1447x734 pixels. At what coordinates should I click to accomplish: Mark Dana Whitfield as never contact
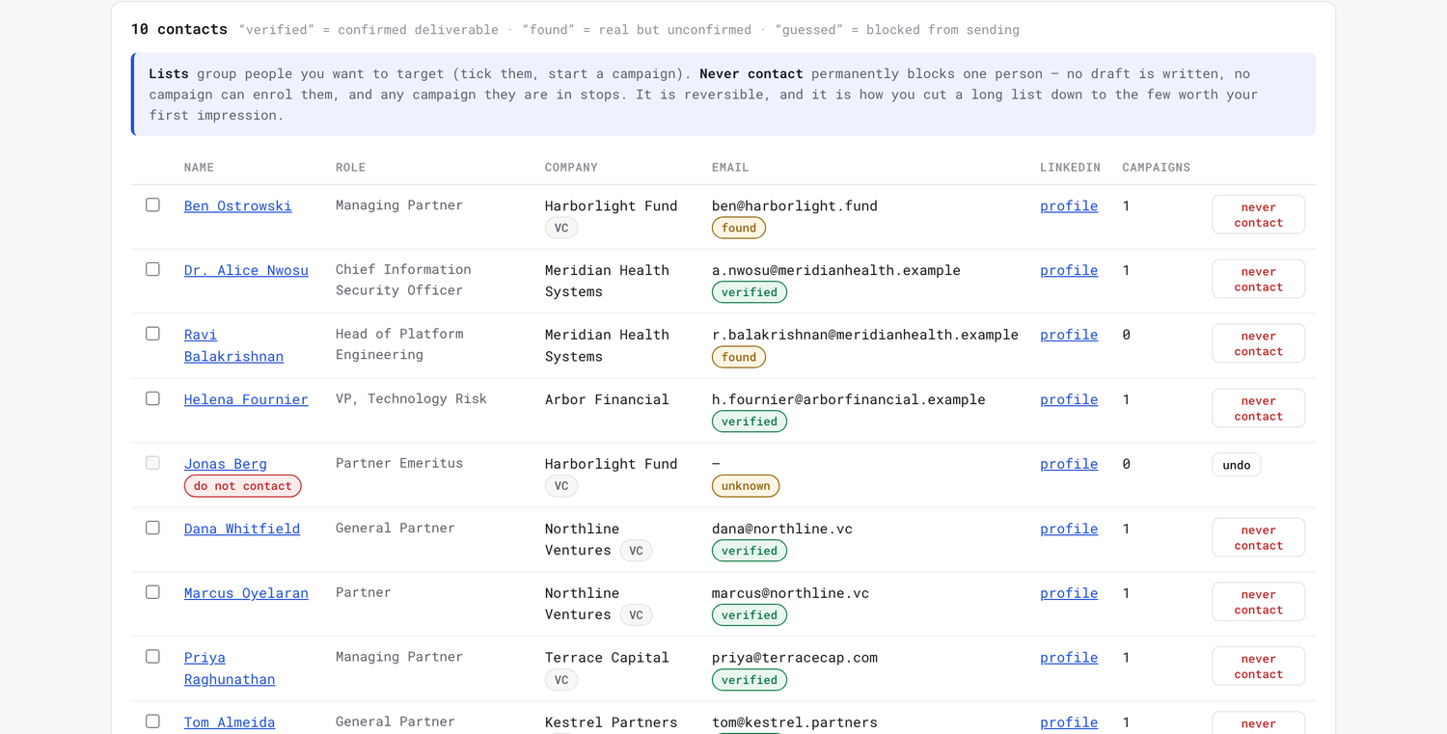point(1258,537)
